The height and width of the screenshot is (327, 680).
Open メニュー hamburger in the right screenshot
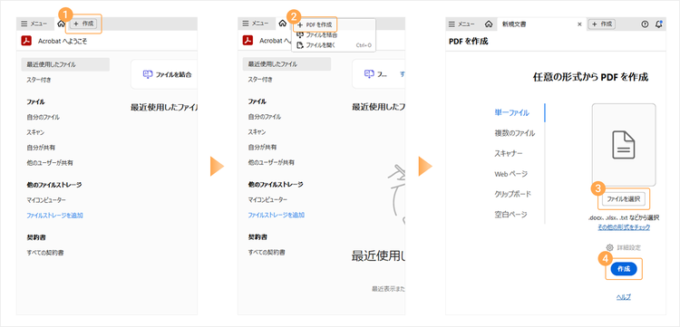click(461, 24)
